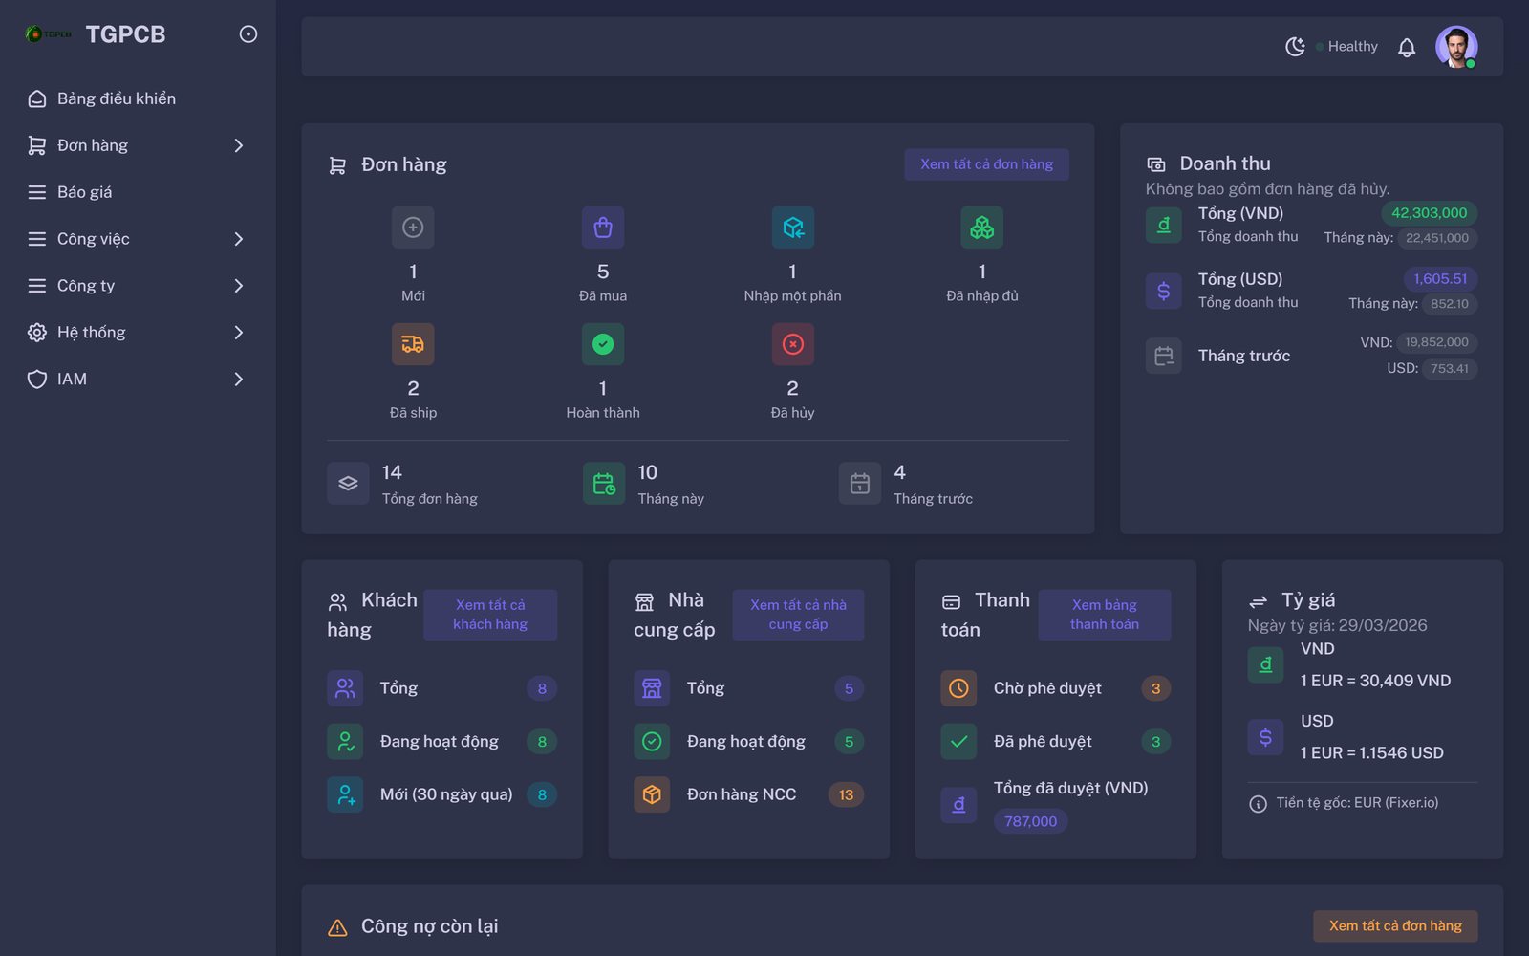Toggle sidebar pin circle icon

coord(248,34)
